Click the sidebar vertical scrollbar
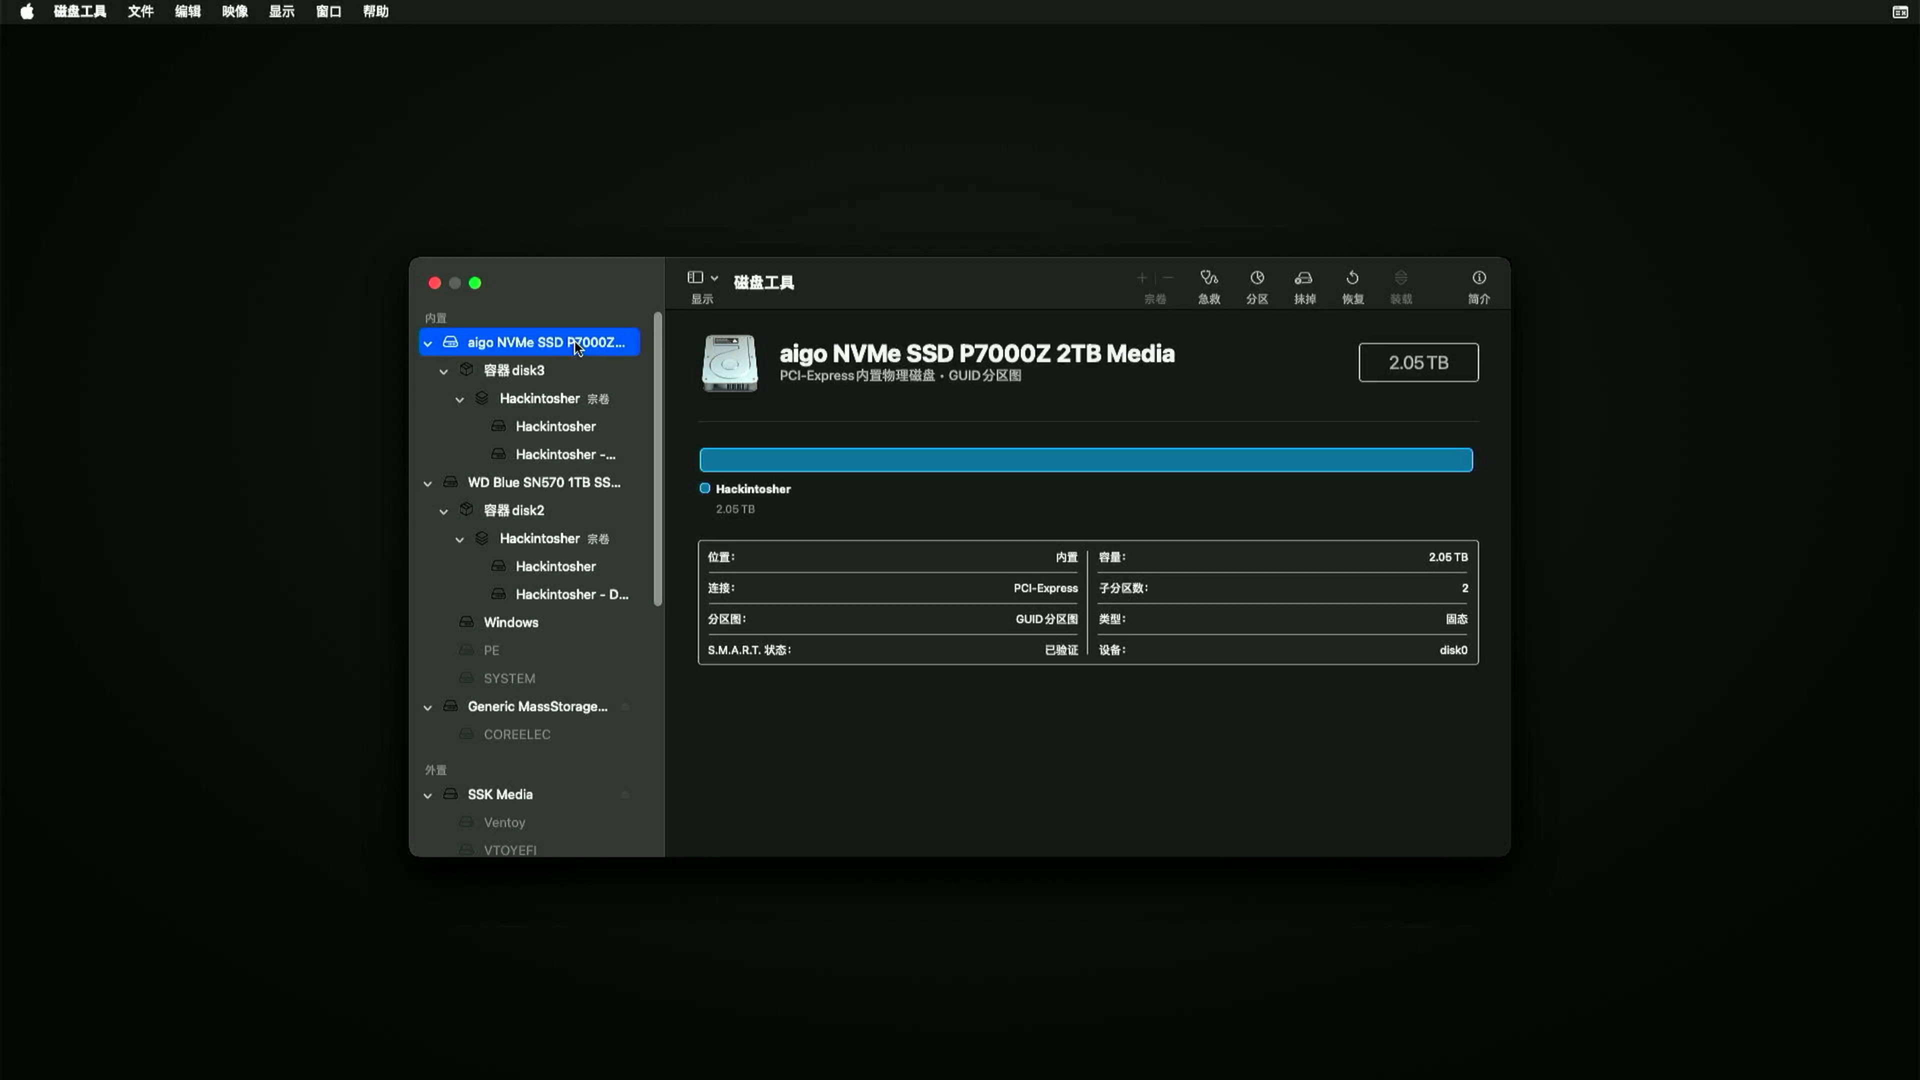Image resolution: width=1920 pixels, height=1080 pixels. (657, 458)
